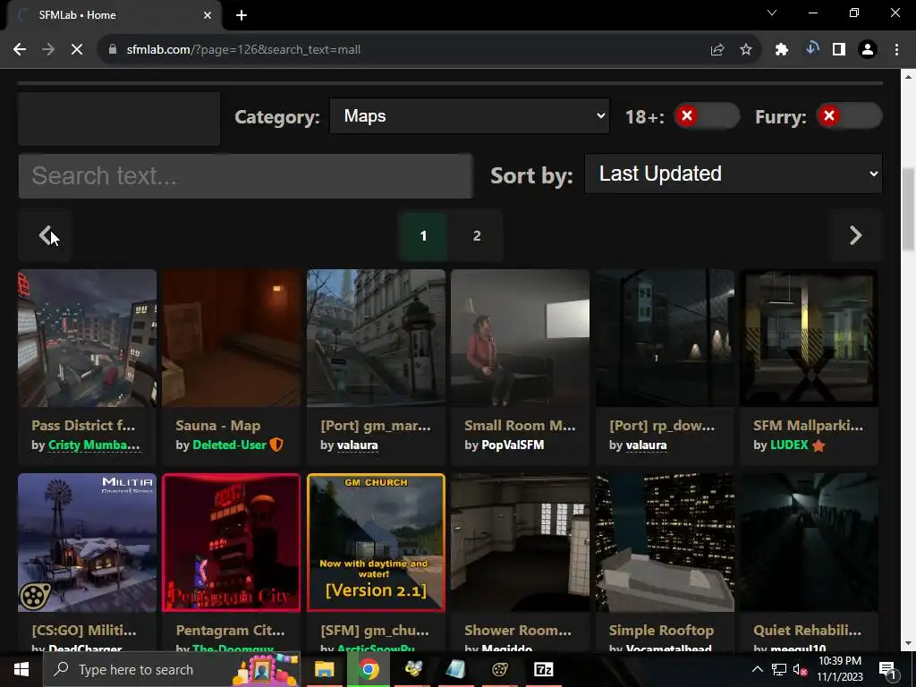Open the Pentagram City thumbnail
Viewport: 916px width, 687px height.
(232, 543)
